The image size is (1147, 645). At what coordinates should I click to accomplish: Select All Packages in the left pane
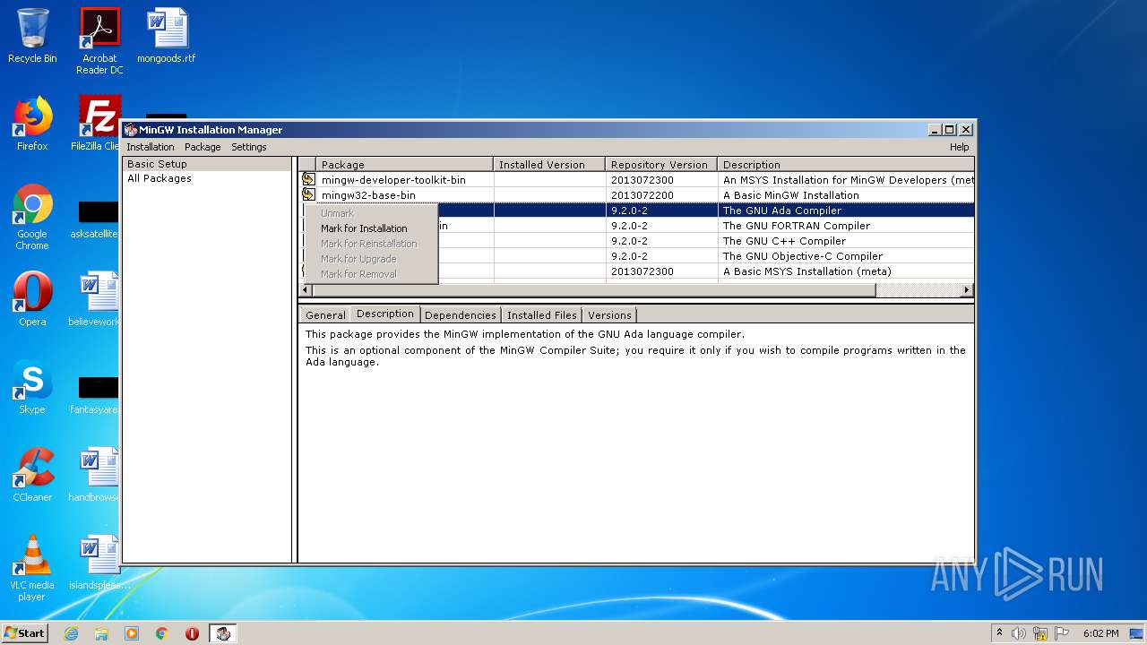[x=160, y=178]
